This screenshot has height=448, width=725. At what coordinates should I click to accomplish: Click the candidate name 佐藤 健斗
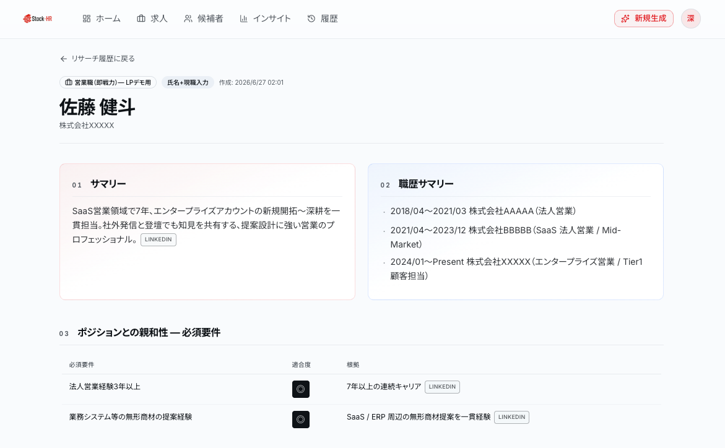(x=97, y=107)
